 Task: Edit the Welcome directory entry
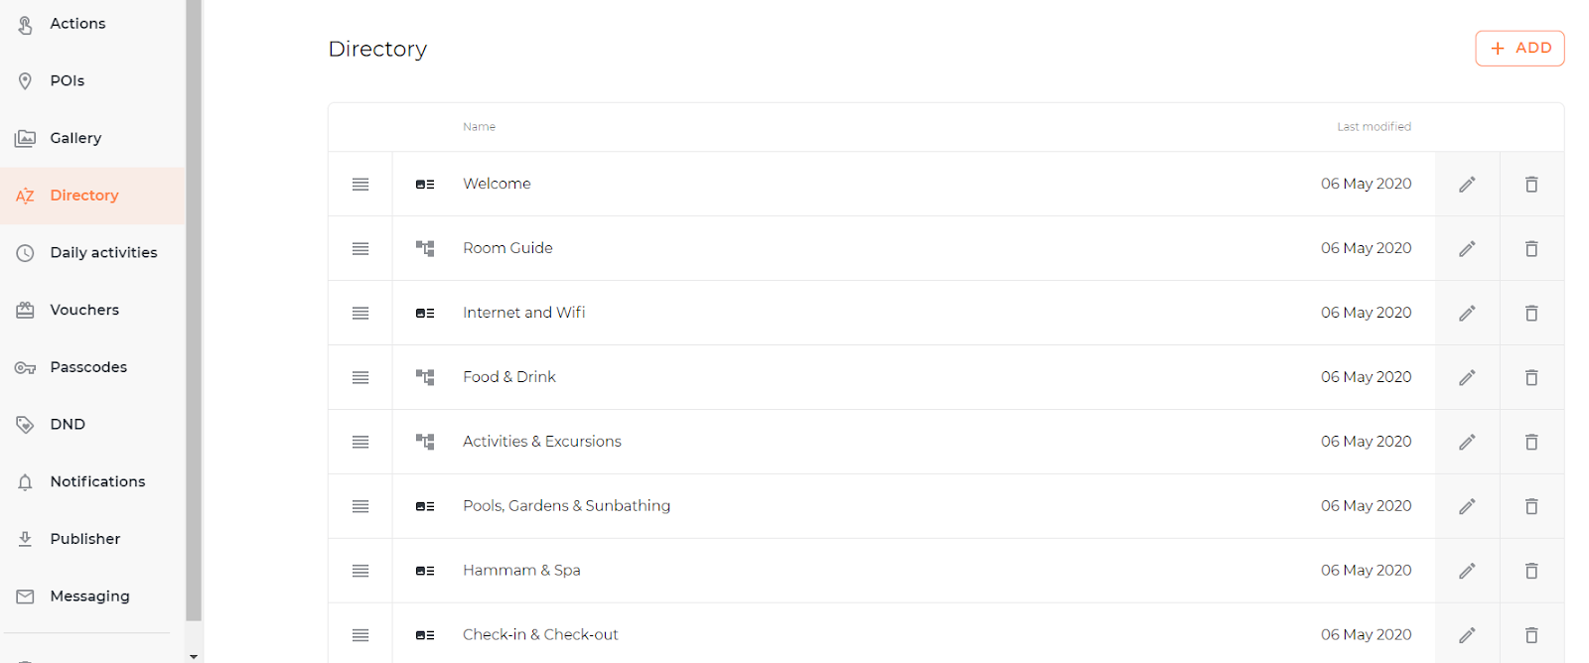pos(1467,185)
